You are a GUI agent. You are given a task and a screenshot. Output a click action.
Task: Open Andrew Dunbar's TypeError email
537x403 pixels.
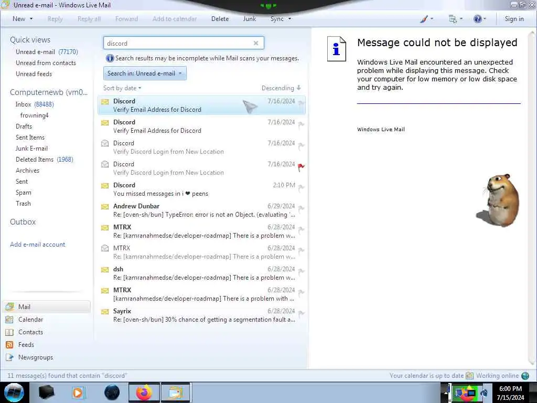coord(202,210)
